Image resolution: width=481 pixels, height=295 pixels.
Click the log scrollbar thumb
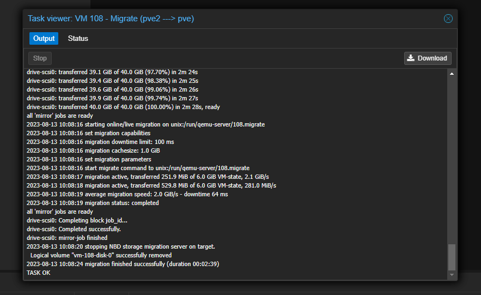point(452,257)
